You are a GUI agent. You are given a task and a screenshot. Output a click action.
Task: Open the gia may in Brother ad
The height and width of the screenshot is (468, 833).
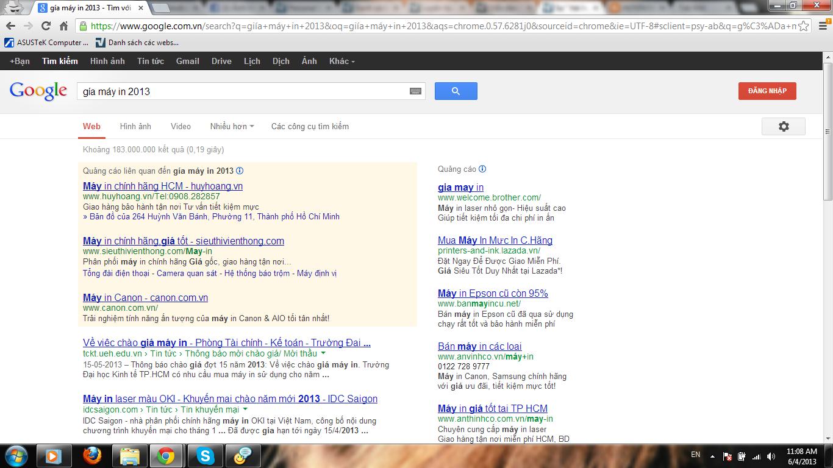[460, 188]
